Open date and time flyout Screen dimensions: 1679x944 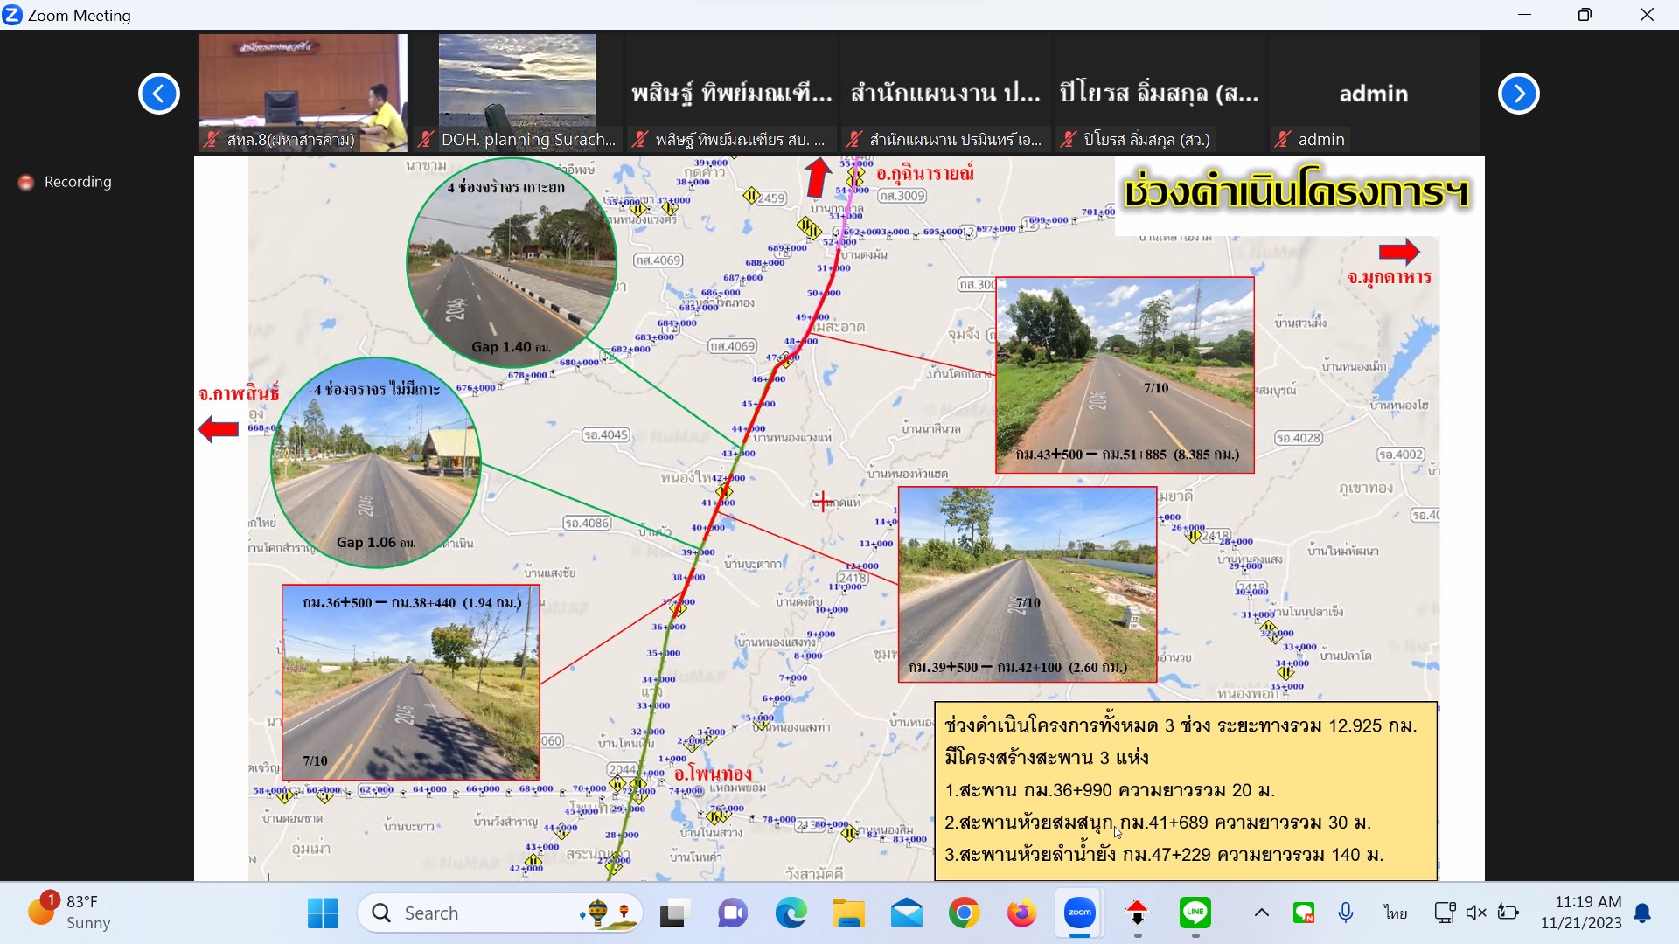point(1581,913)
